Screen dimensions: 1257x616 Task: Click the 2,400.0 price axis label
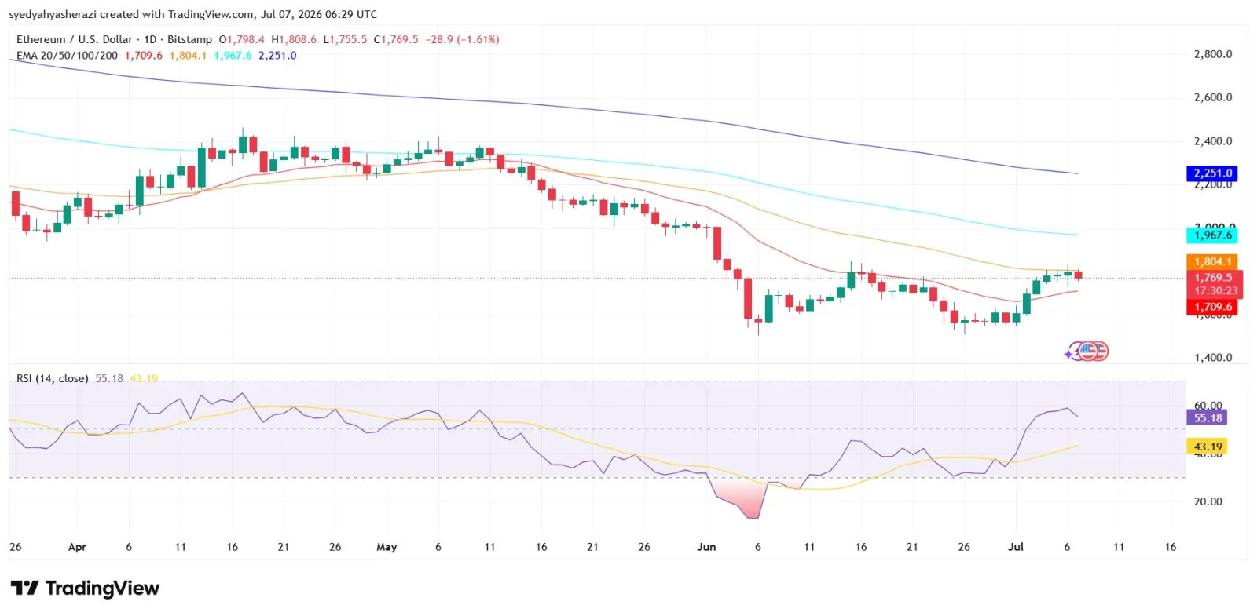[1213, 141]
